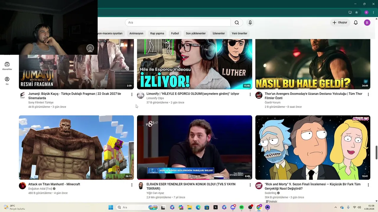This screenshot has width=378, height=212.
Task: Open the Limonify HİLEYLE E-SPORCU OLDUM title
Action: 193,94
